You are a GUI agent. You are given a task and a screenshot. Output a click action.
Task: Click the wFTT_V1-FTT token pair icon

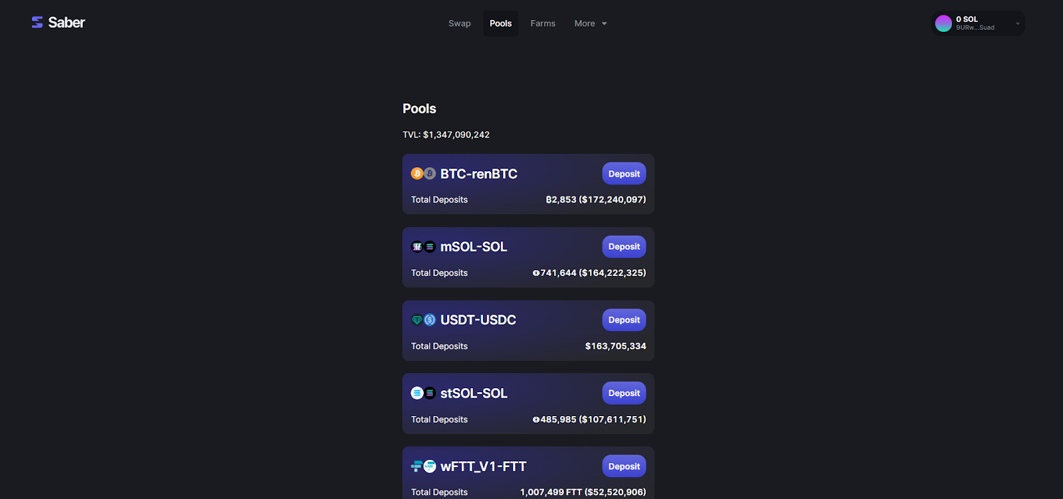[423, 466]
